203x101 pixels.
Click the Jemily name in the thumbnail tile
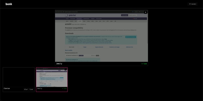[40, 88]
